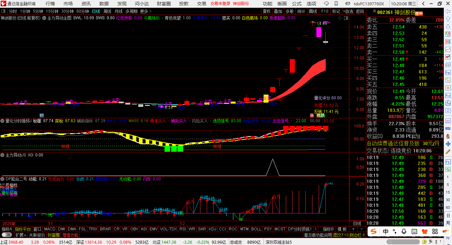Click the back arrow icon in right sidebar

[447, 11]
